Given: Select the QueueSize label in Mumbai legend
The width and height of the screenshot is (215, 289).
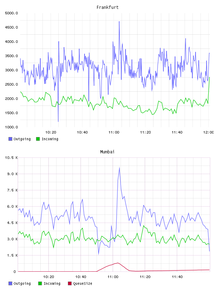Looking at the screenshot, I should pyautogui.click(x=82, y=283).
